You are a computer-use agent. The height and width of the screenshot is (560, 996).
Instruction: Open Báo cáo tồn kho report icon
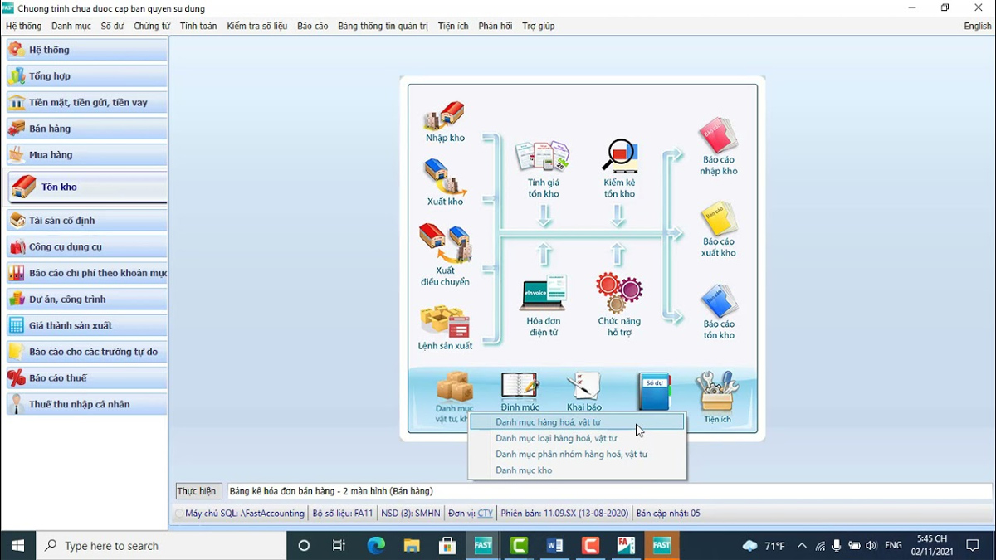click(718, 300)
